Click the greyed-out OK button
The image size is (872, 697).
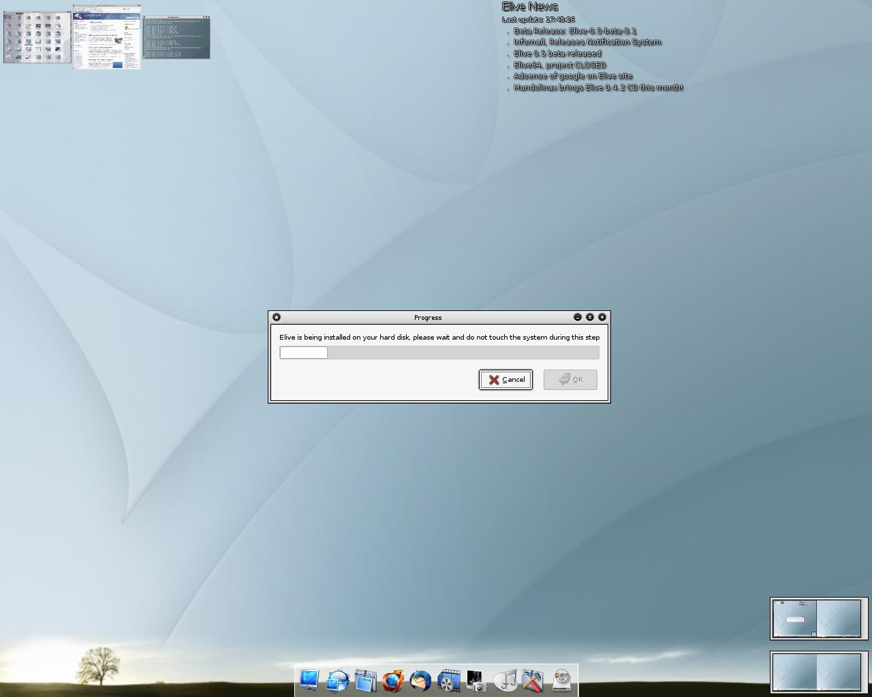click(570, 380)
